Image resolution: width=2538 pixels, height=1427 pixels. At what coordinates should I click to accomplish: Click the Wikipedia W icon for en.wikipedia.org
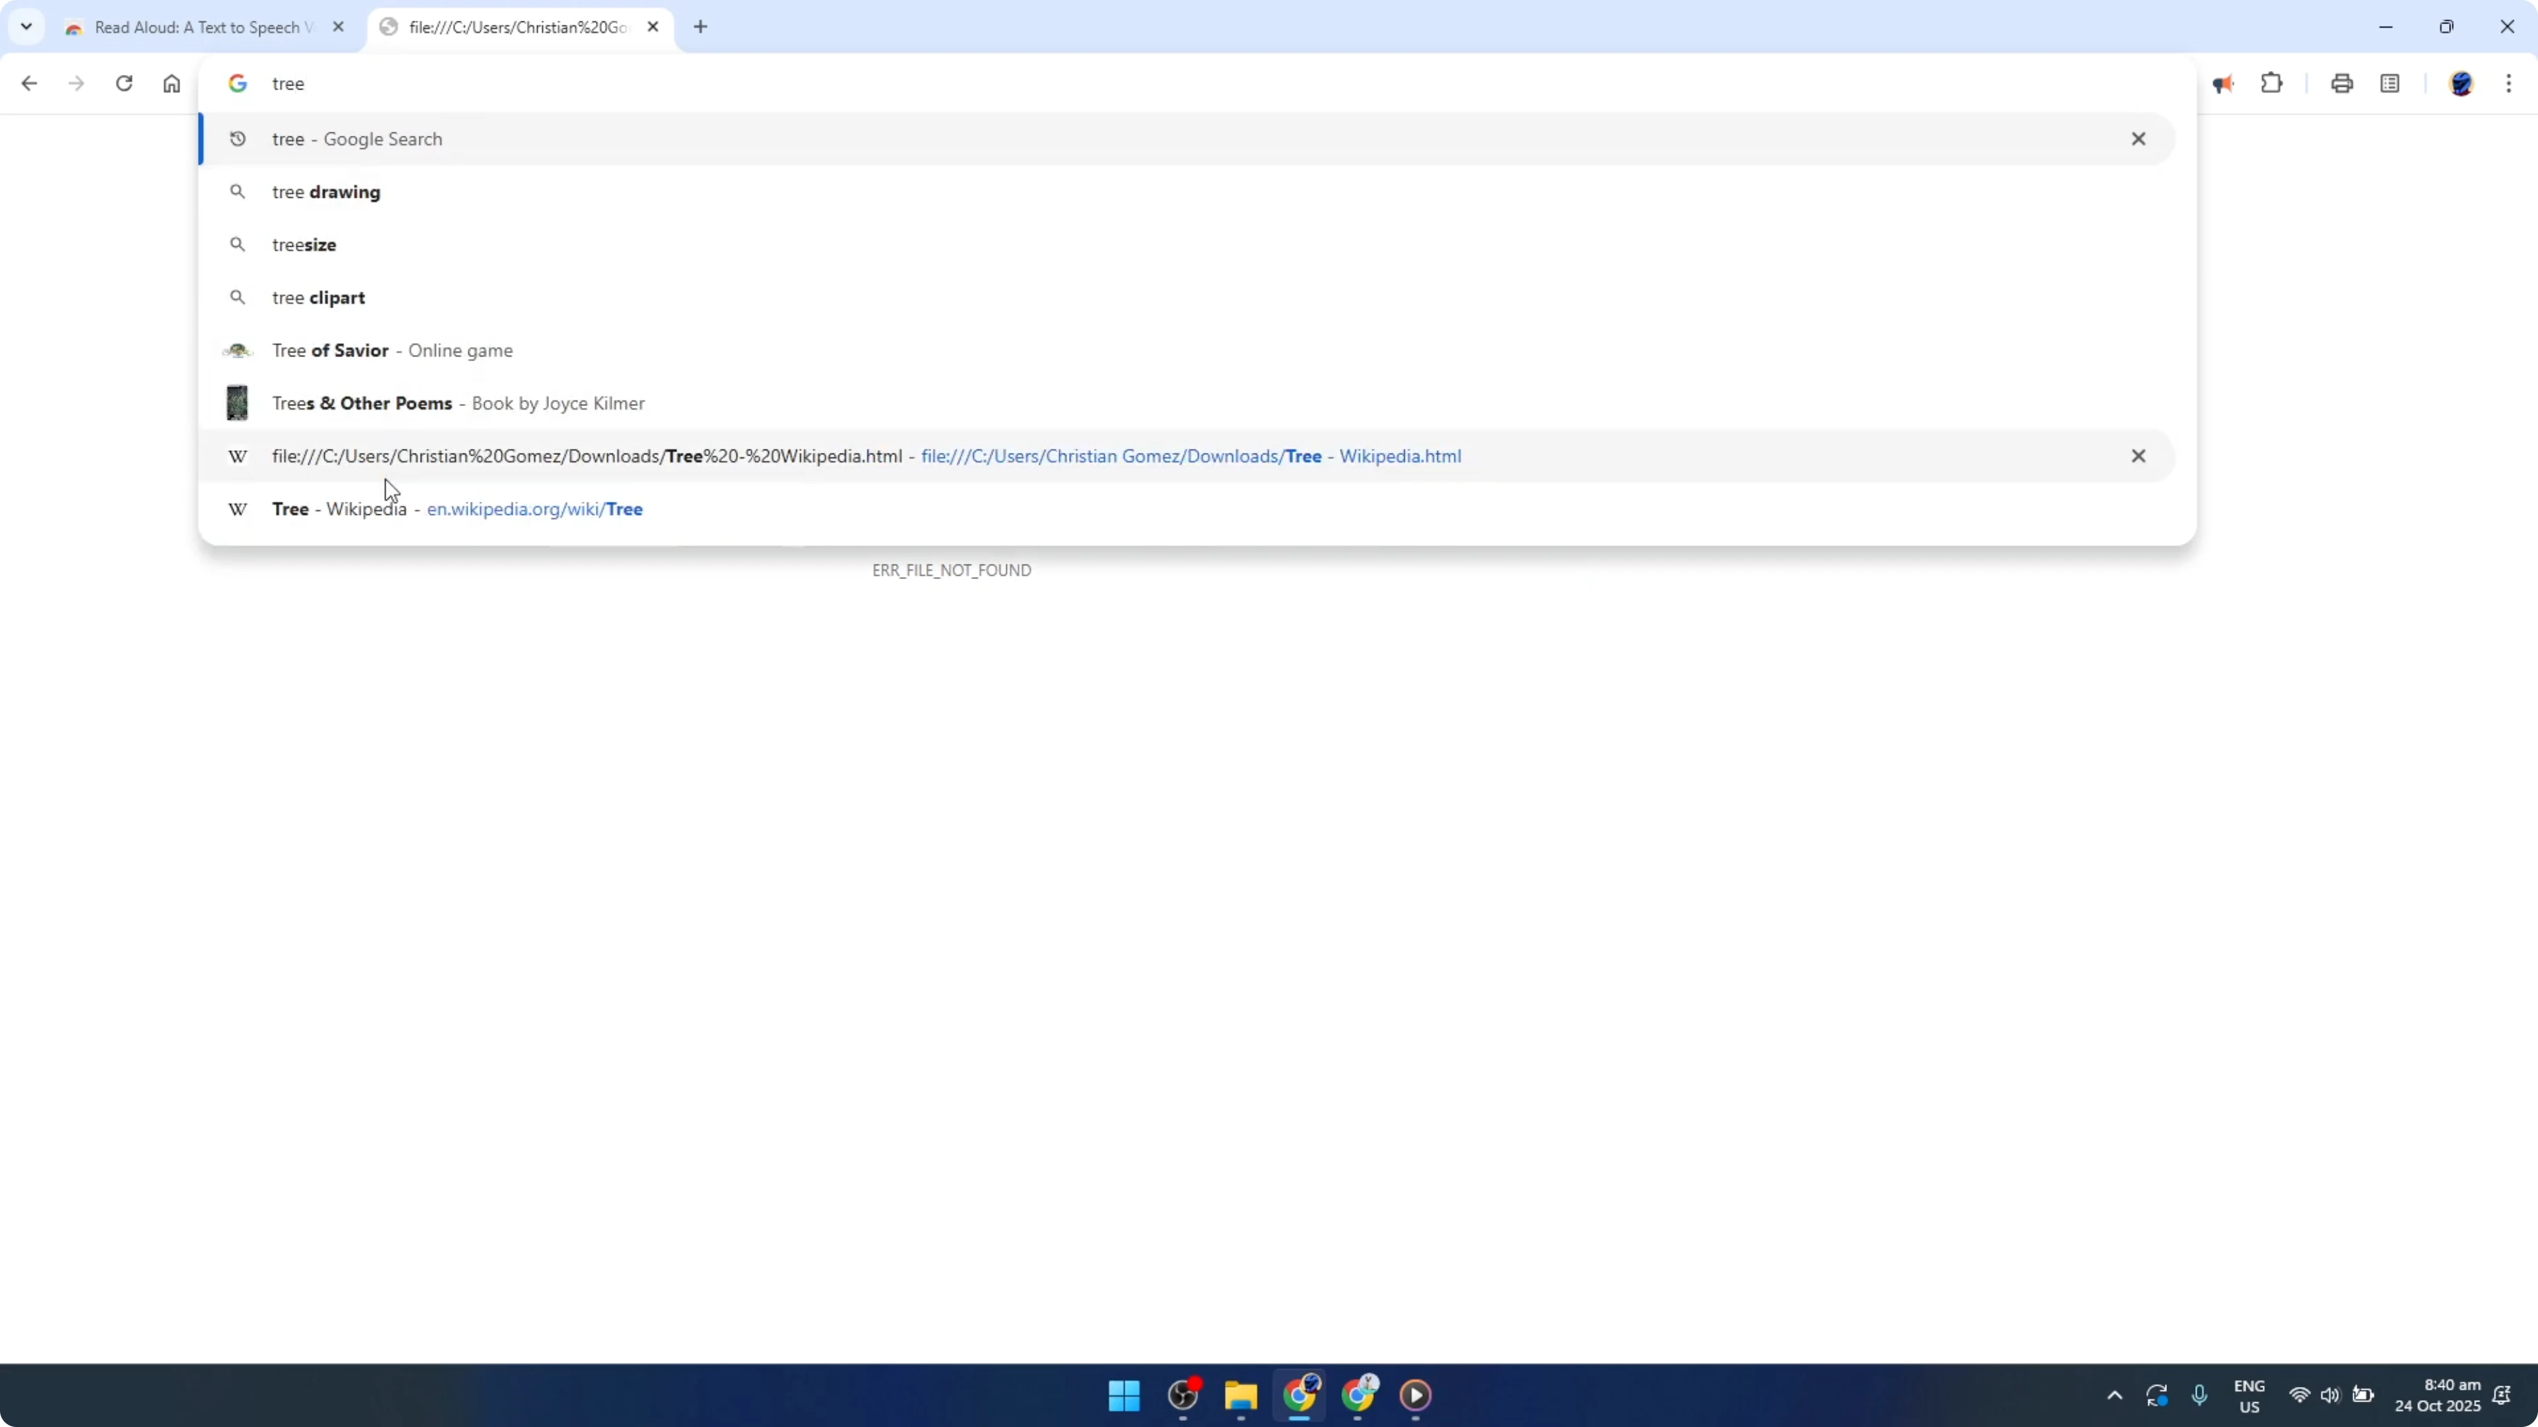(237, 509)
